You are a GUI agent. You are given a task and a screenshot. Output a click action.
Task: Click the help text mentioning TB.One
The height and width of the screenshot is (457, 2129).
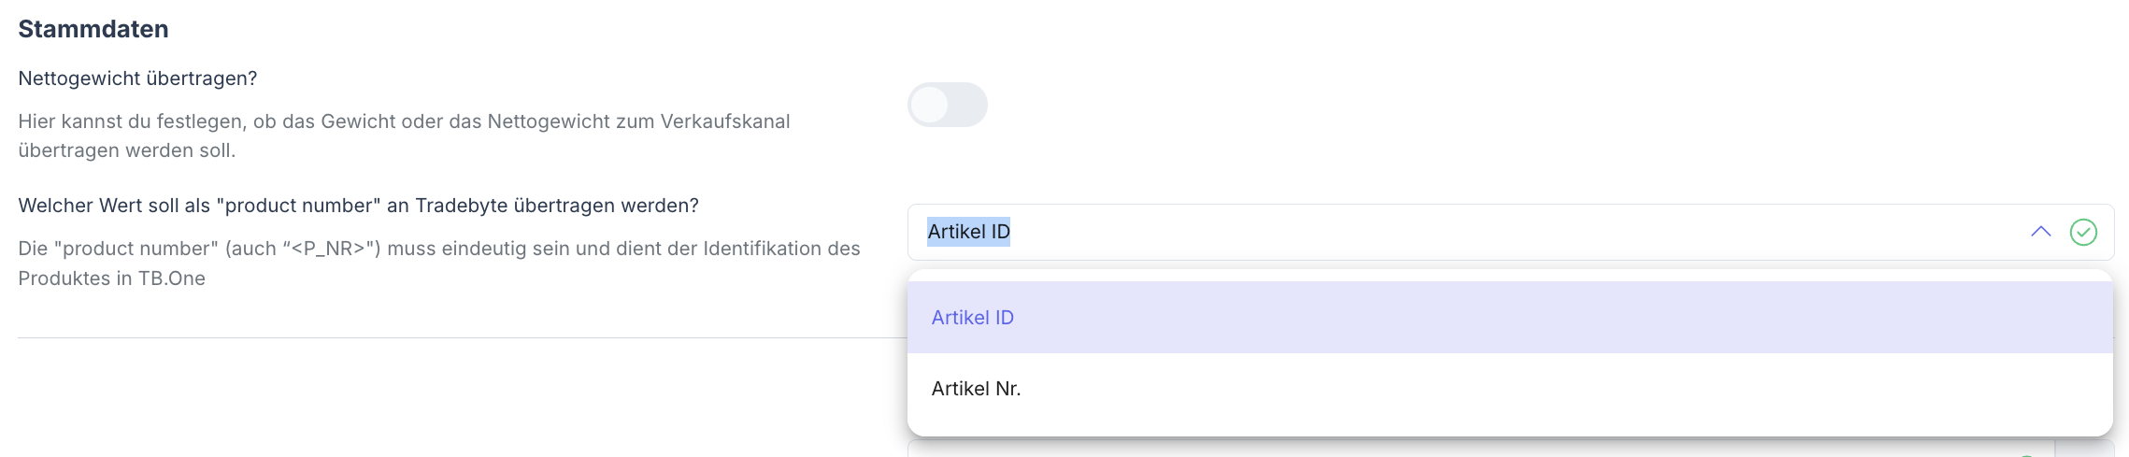point(438,264)
